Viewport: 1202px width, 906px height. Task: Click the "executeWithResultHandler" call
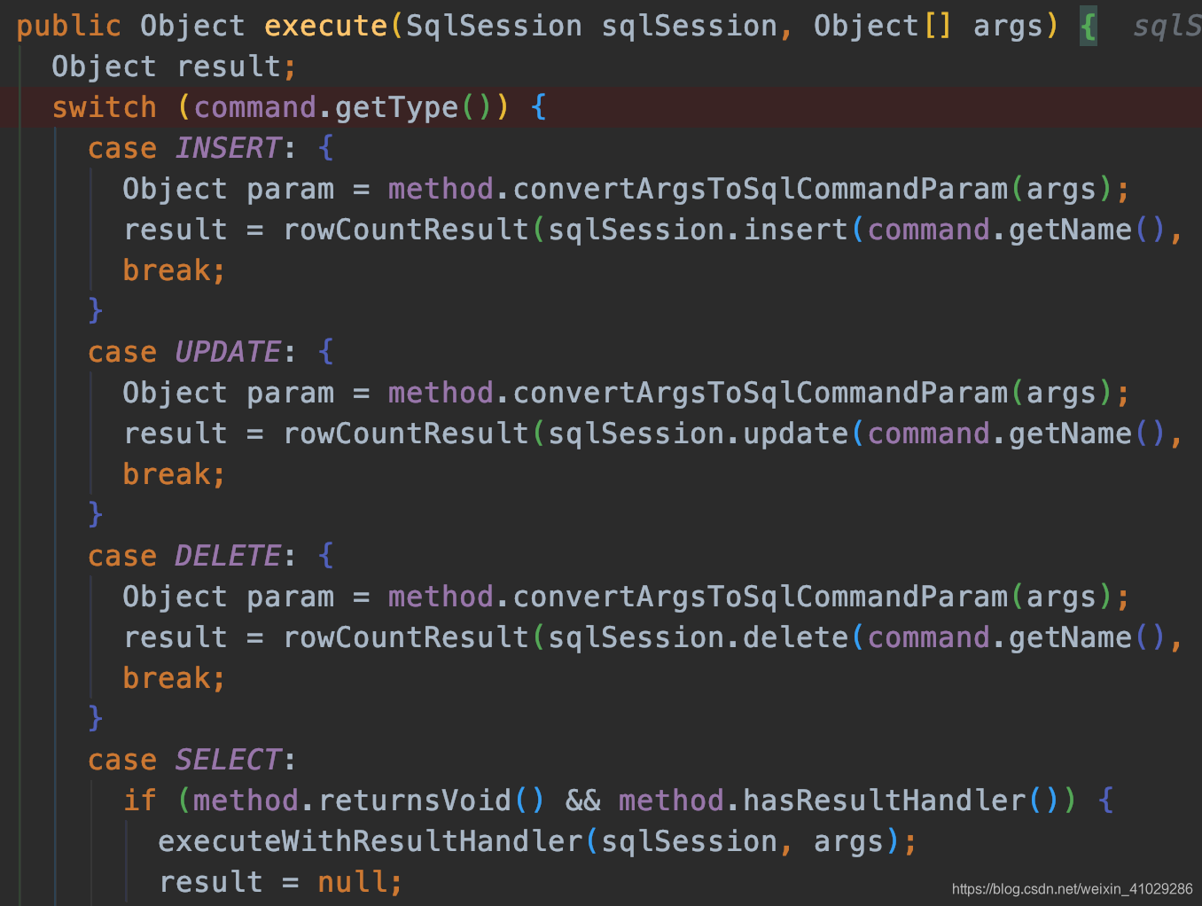(x=371, y=842)
